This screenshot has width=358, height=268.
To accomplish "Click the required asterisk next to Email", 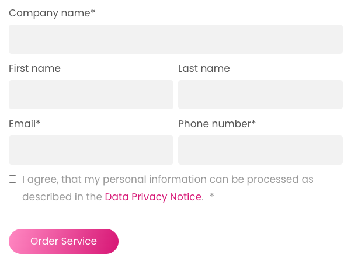I will pos(38,123).
